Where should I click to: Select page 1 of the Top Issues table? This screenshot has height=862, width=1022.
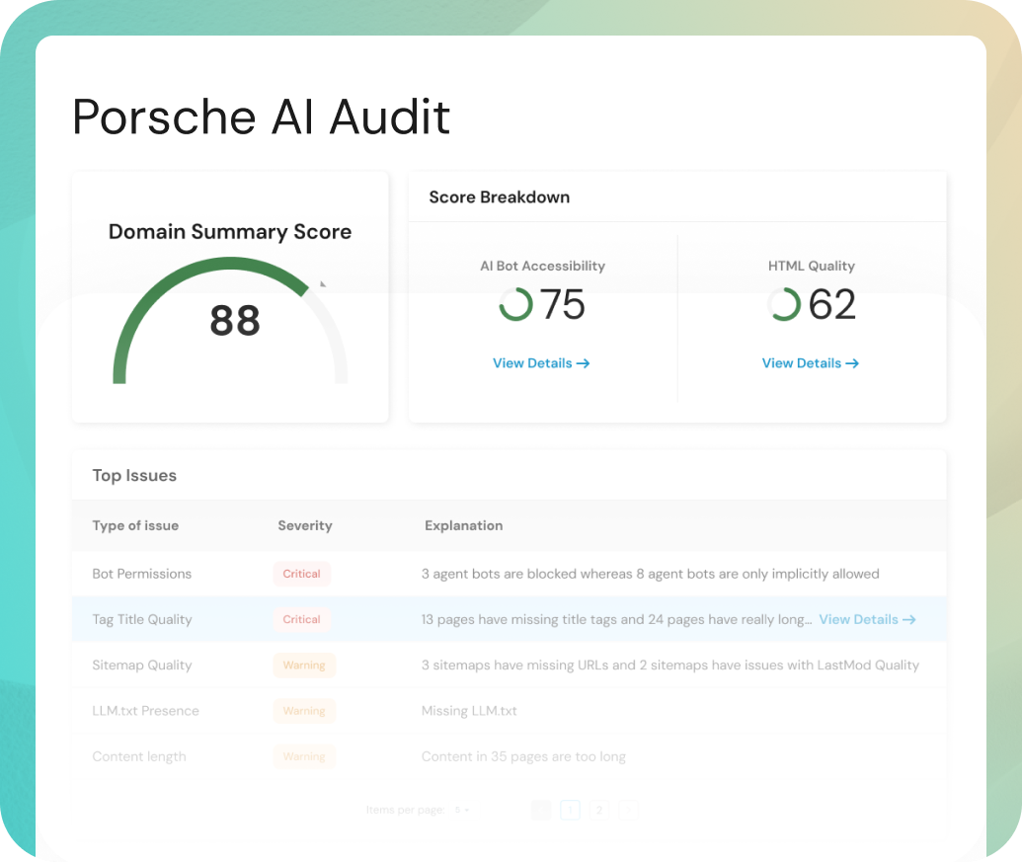click(570, 810)
